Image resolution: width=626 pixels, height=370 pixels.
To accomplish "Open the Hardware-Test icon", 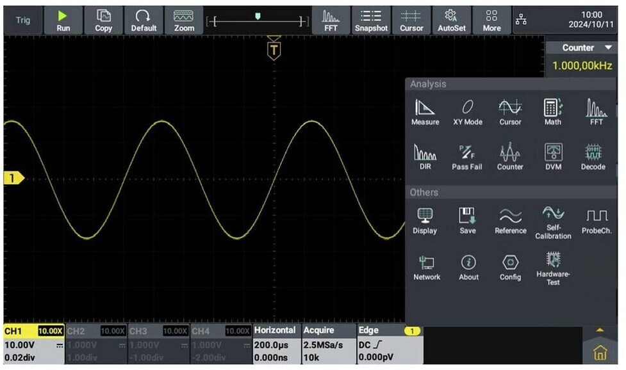I will 552,268.
